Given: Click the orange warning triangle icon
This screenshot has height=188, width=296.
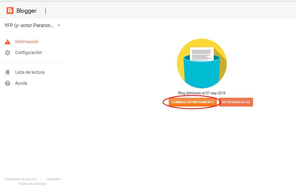Looking at the screenshot, I should click(x=8, y=42).
